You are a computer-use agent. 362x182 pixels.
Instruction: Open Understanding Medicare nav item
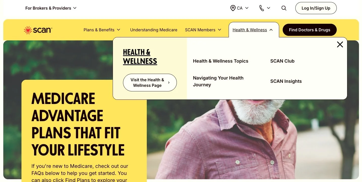point(154,30)
